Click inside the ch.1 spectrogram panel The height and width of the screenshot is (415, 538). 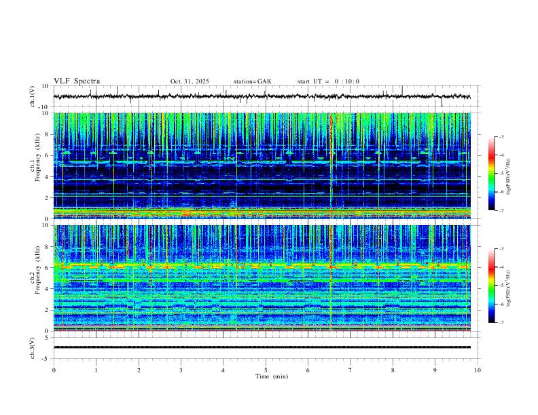(x=262, y=165)
